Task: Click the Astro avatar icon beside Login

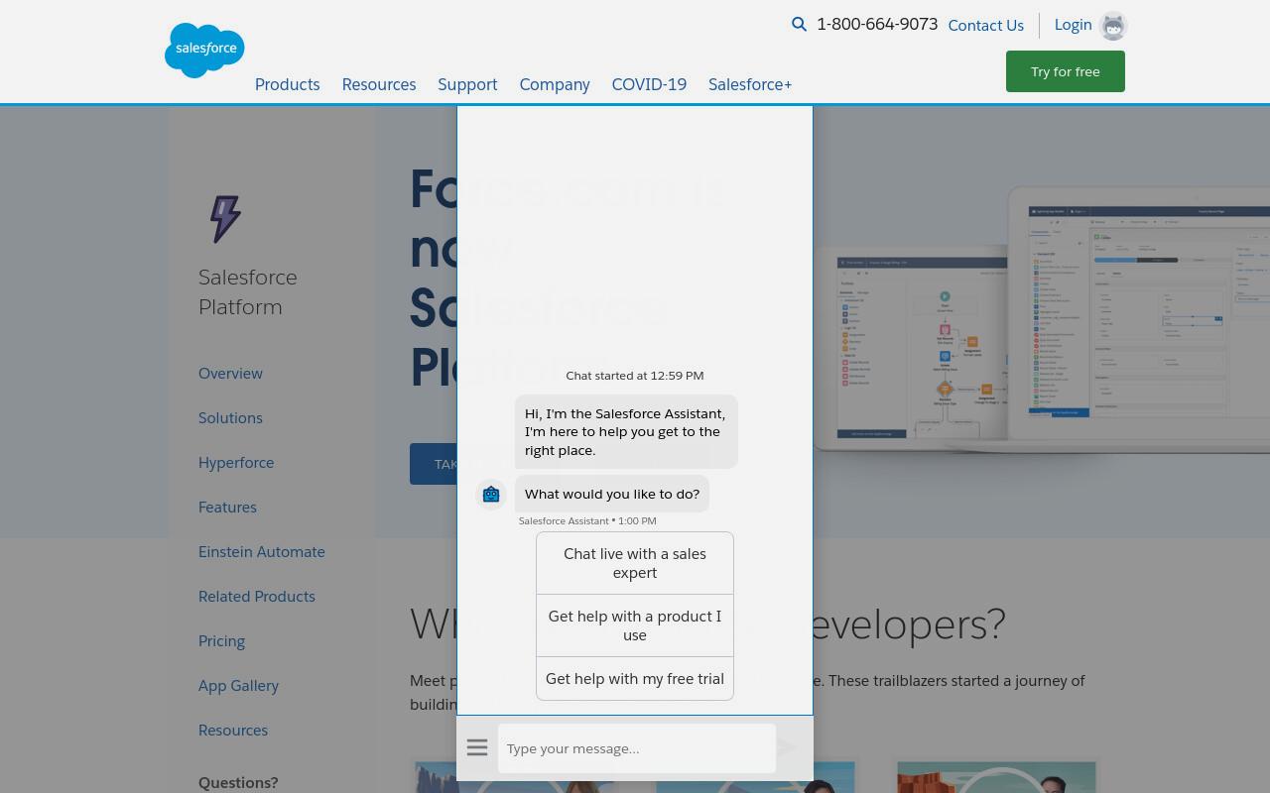Action: click(x=1113, y=26)
